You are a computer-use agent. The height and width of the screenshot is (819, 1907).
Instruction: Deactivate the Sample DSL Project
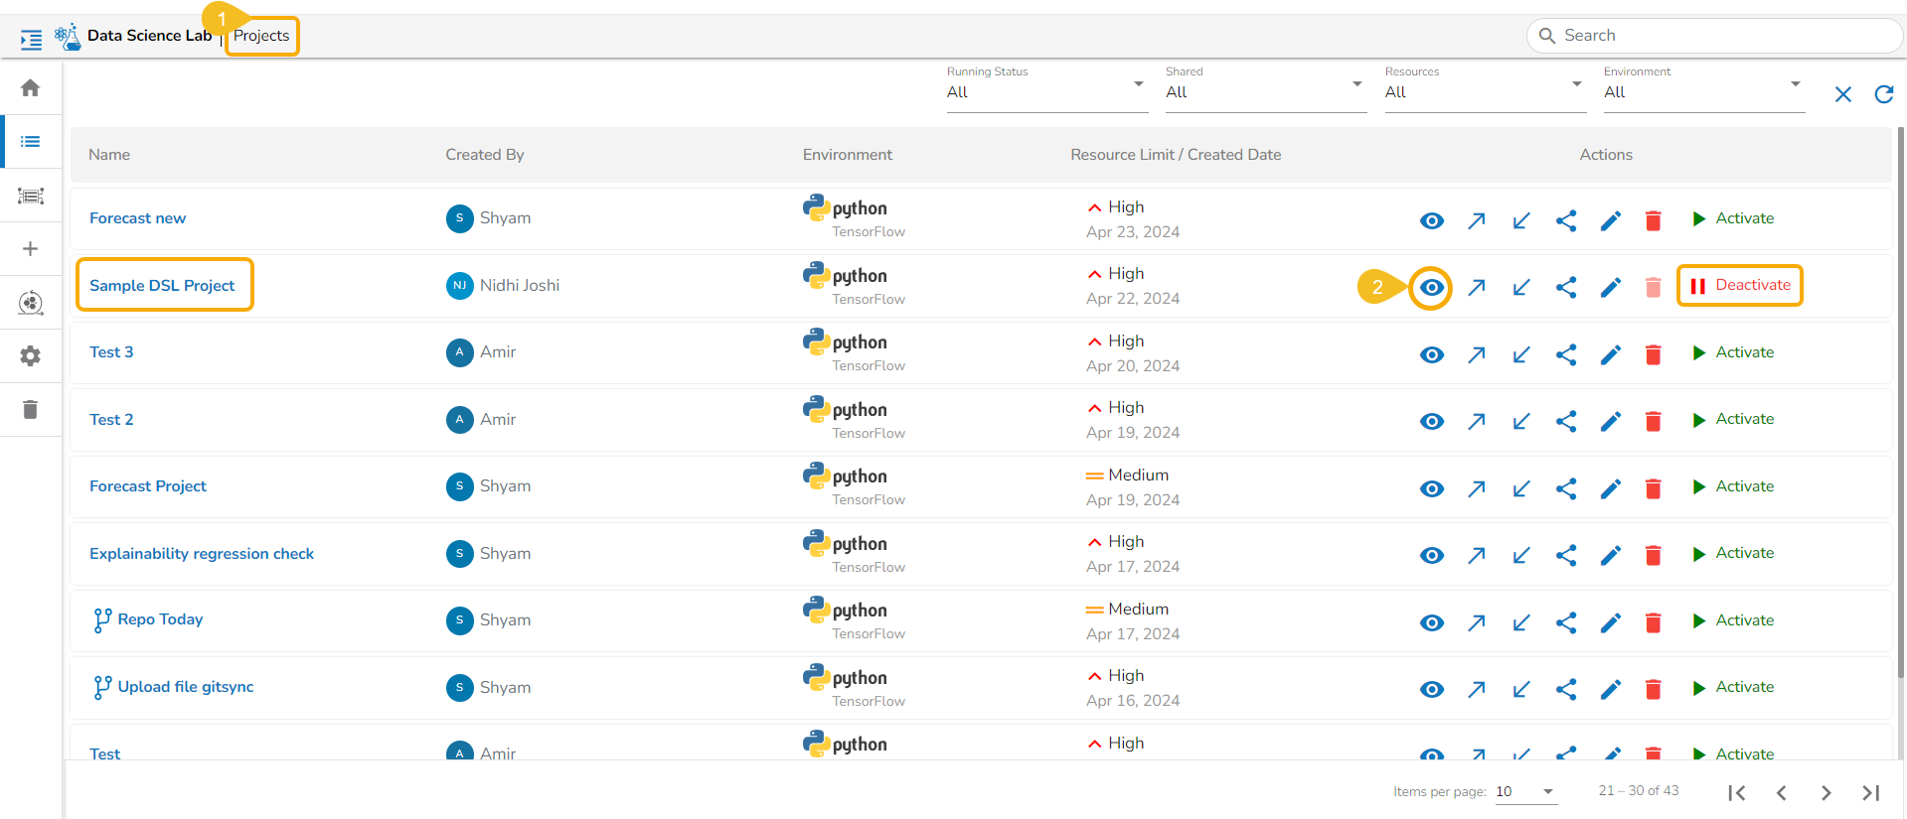(1740, 286)
